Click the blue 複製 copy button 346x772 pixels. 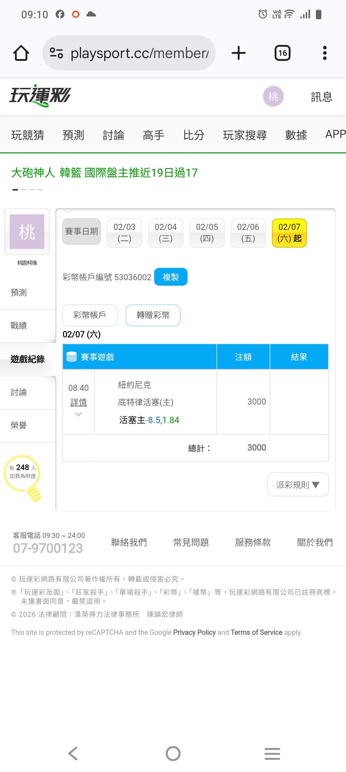tap(170, 277)
